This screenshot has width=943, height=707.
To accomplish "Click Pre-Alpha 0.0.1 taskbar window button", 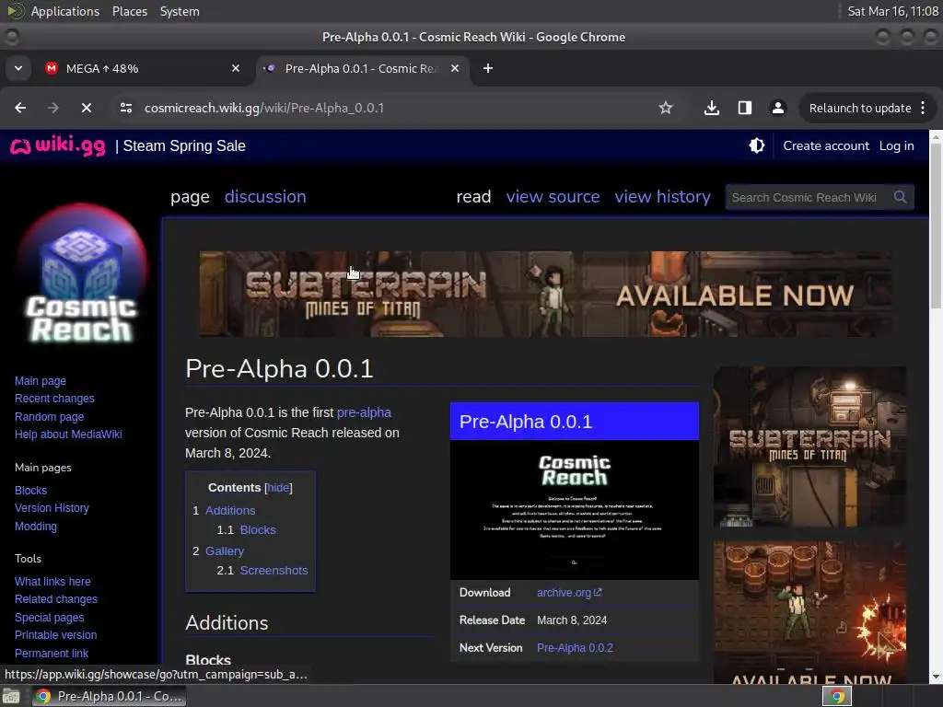I will pyautogui.click(x=109, y=696).
